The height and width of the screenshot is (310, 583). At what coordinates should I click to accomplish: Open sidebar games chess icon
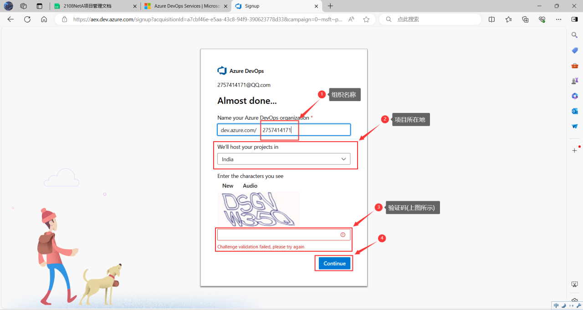click(575, 81)
